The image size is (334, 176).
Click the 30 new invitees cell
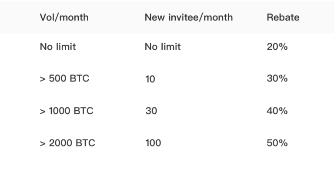(151, 111)
